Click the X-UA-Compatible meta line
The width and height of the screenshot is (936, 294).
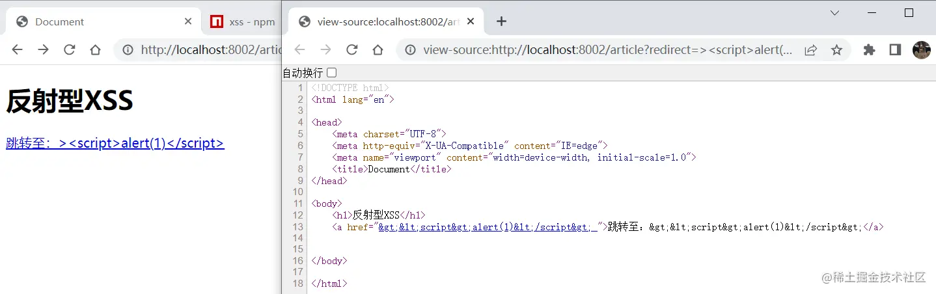[469, 146]
